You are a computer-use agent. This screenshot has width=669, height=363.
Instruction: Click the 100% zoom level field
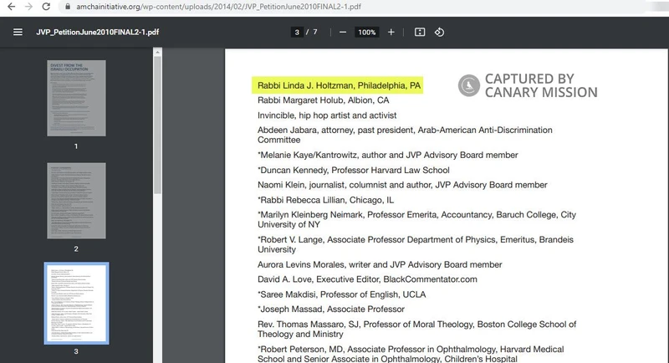[x=366, y=32]
